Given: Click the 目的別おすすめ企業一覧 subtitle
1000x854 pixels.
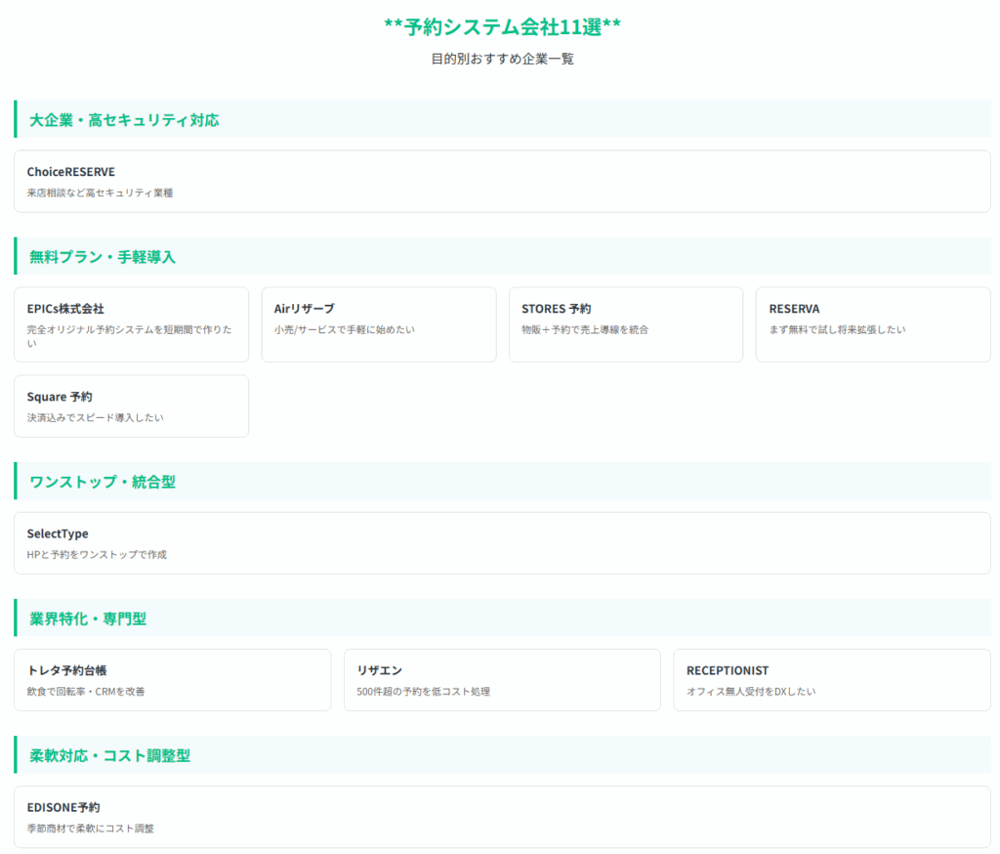Looking at the screenshot, I should click(502, 59).
